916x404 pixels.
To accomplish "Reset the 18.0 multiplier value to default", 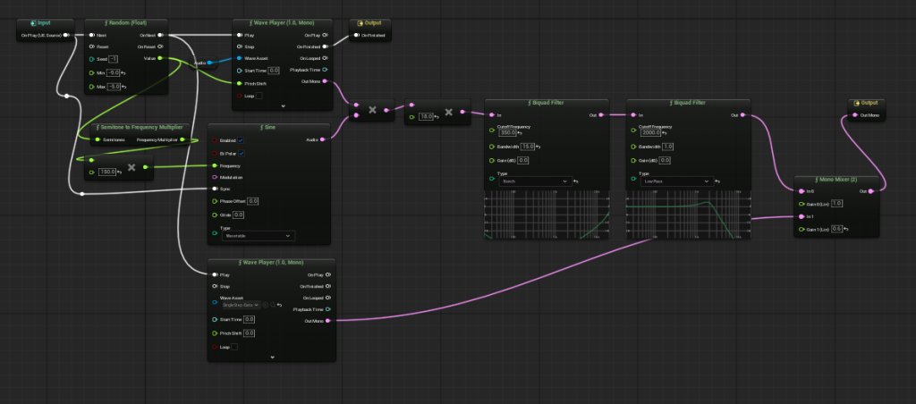I will click(437, 117).
